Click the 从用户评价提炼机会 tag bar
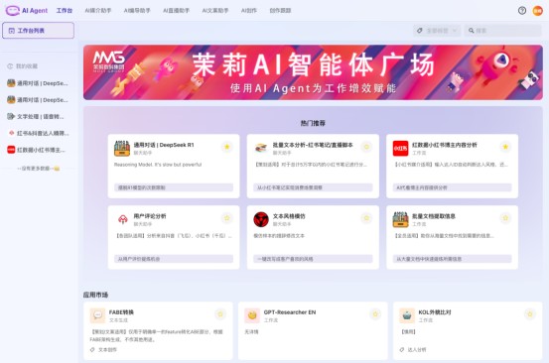 click(x=174, y=259)
